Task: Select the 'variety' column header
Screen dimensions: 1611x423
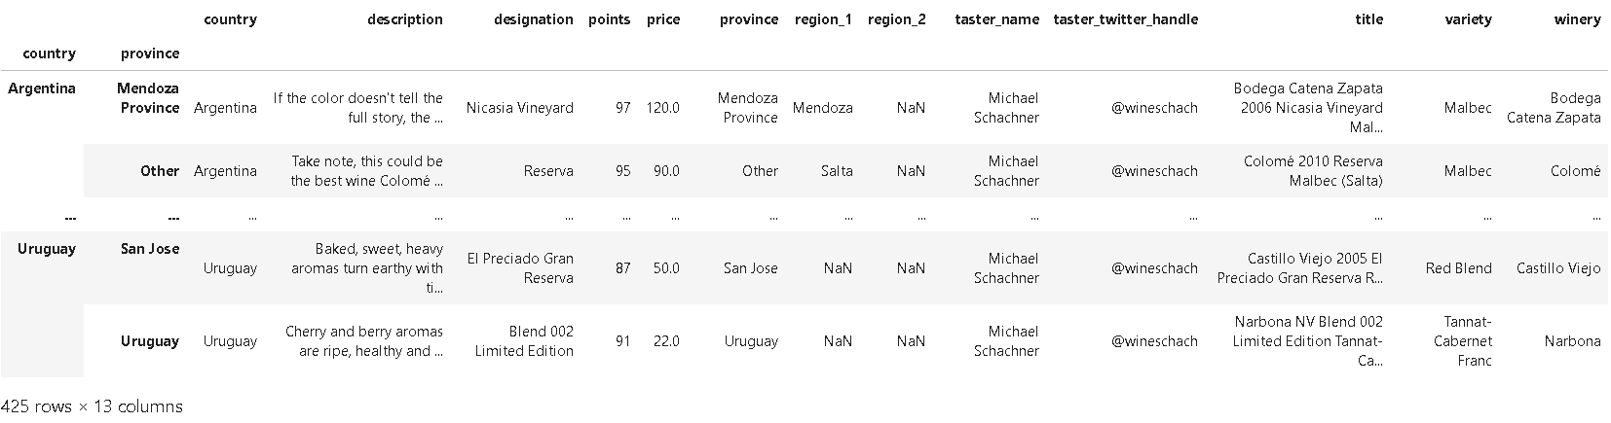Action: (1468, 19)
